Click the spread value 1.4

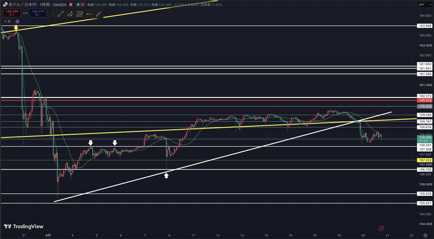pos(25,13)
